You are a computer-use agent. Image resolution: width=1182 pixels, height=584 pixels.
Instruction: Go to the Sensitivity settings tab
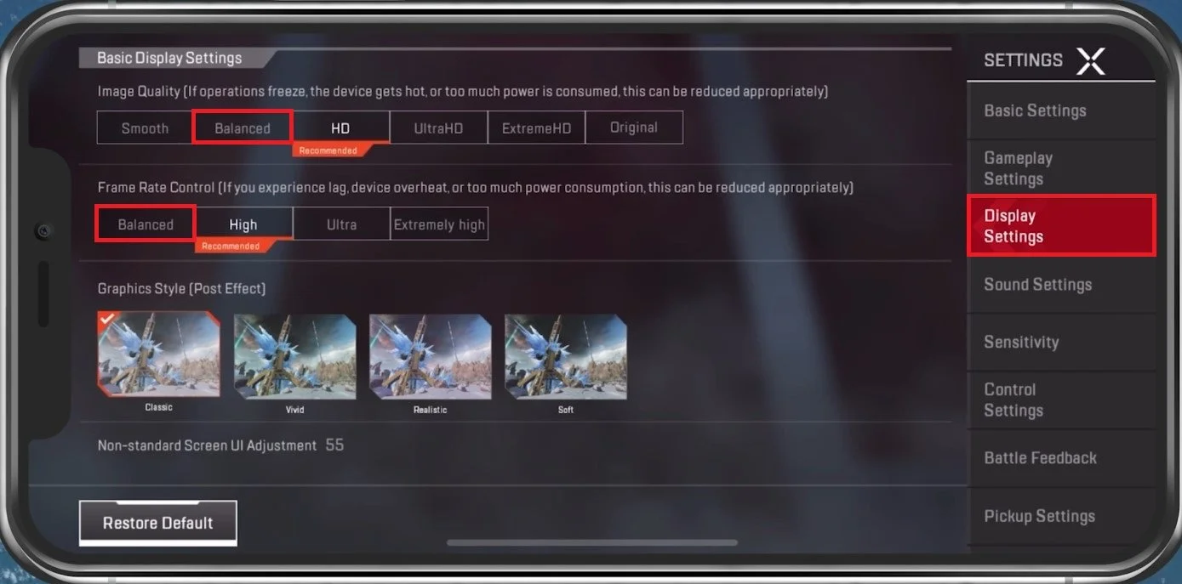pos(1061,342)
